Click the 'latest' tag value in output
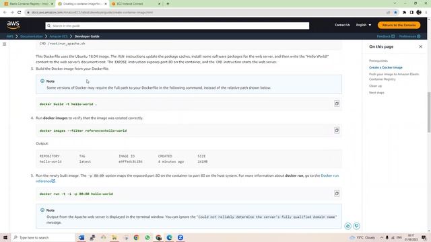The image size is (431, 242). [85, 161]
